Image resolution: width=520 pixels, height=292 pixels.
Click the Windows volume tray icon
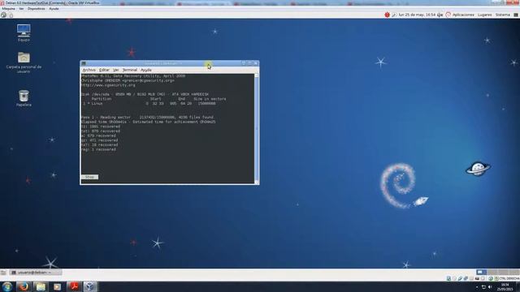coord(490,286)
